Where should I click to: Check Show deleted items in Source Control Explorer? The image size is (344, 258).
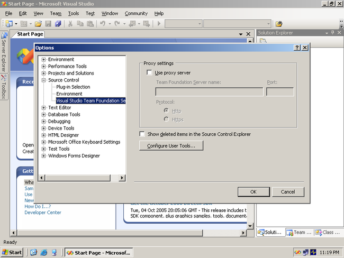(x=142, y=134)
